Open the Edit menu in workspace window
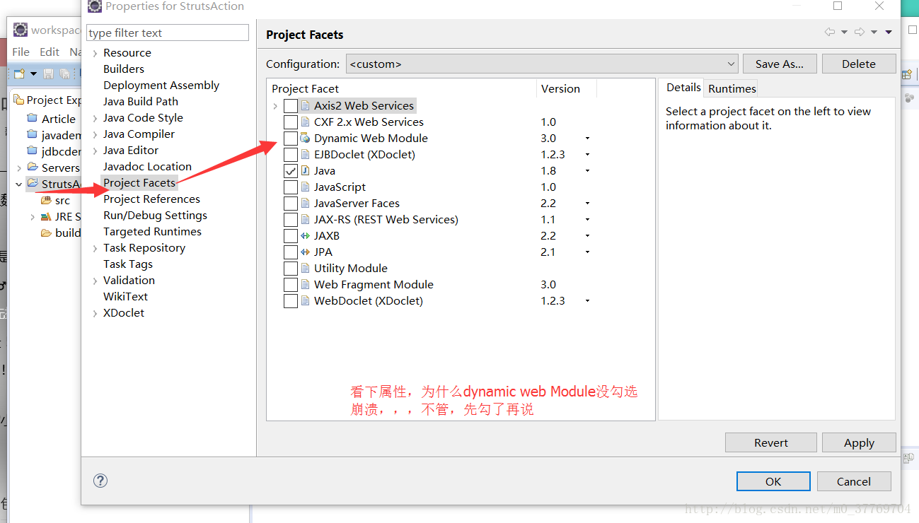919x523 pixels. click(x=50, y=52)
